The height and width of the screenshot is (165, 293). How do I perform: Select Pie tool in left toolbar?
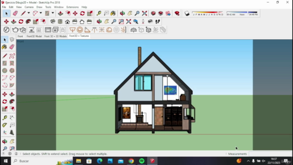click(x=12, y=85)
